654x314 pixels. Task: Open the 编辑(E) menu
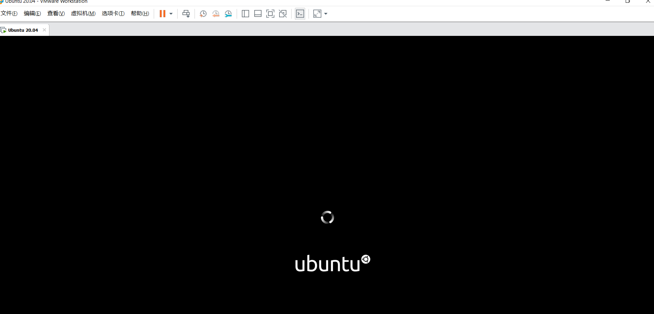coord(32,13)
